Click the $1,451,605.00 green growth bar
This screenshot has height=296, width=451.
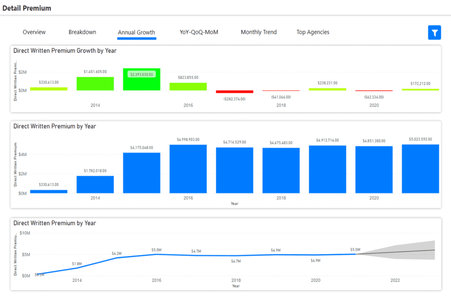(x=95, y=84)
